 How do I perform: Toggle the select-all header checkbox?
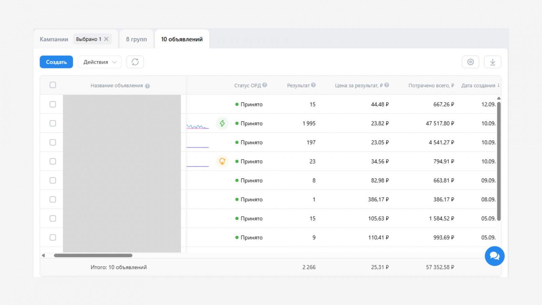click(53, 85)
